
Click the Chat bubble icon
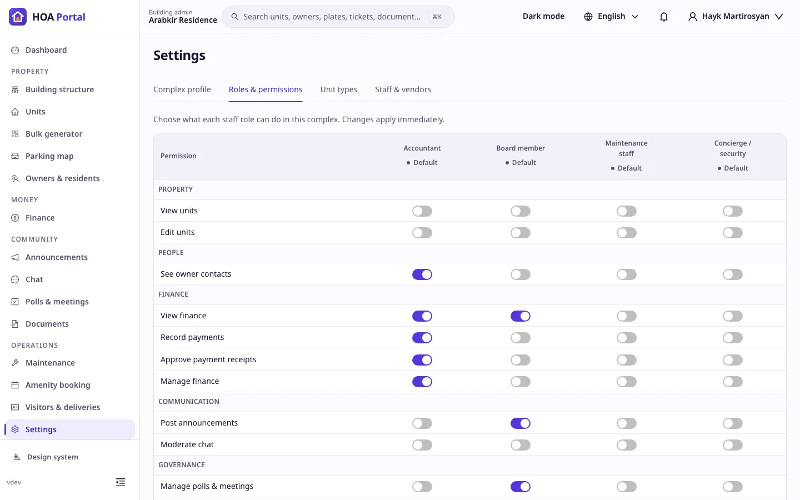click(x=15, y=279)
